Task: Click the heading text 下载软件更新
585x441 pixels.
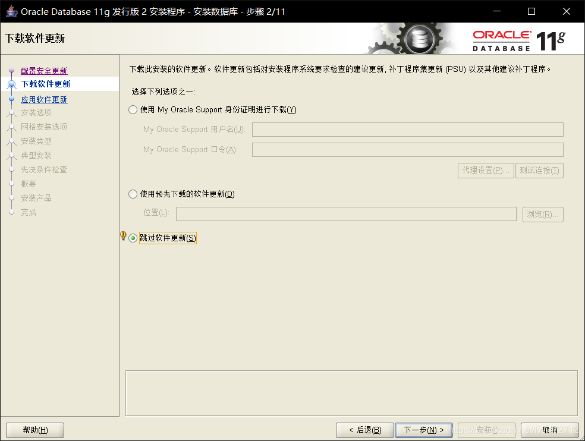Action: pos(34,39)
